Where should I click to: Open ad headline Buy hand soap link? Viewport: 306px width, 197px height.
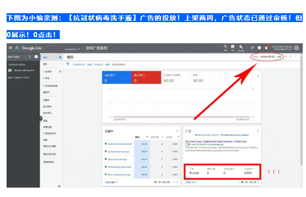click(x=216, y=142)
